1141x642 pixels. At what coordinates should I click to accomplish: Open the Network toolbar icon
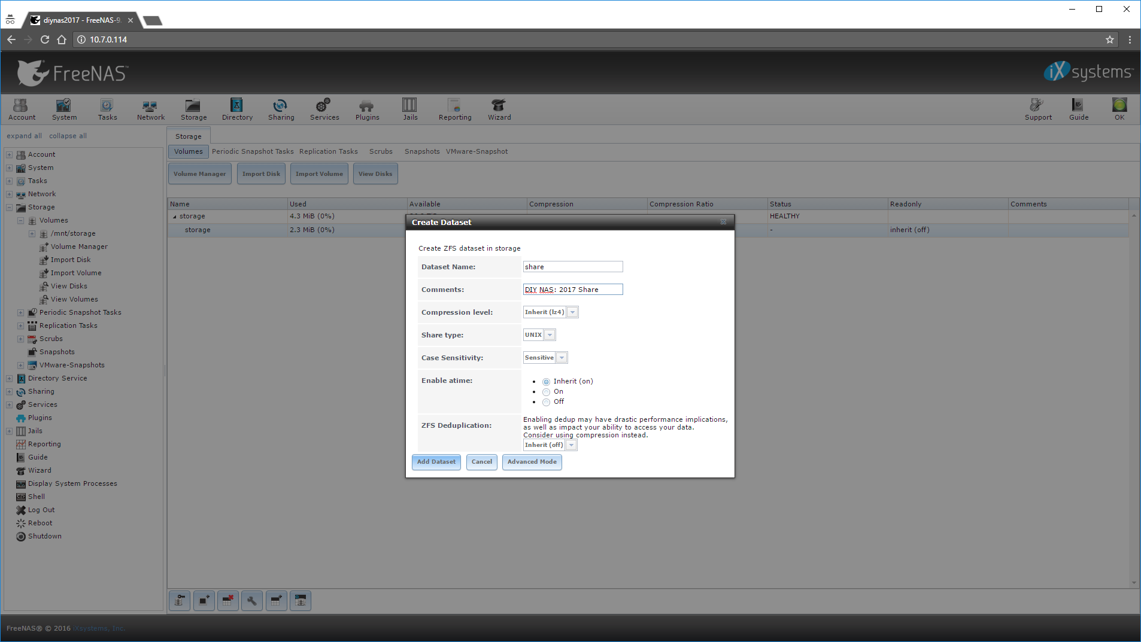point(150,109)
